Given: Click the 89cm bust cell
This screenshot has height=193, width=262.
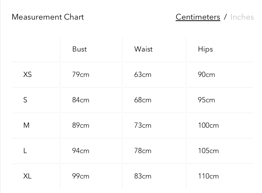Looking at the screenshot, I should (81, 126).
